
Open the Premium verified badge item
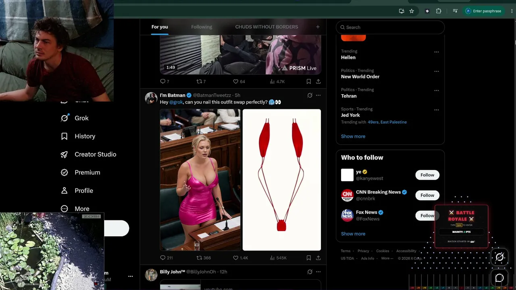[x=80, y=172]
